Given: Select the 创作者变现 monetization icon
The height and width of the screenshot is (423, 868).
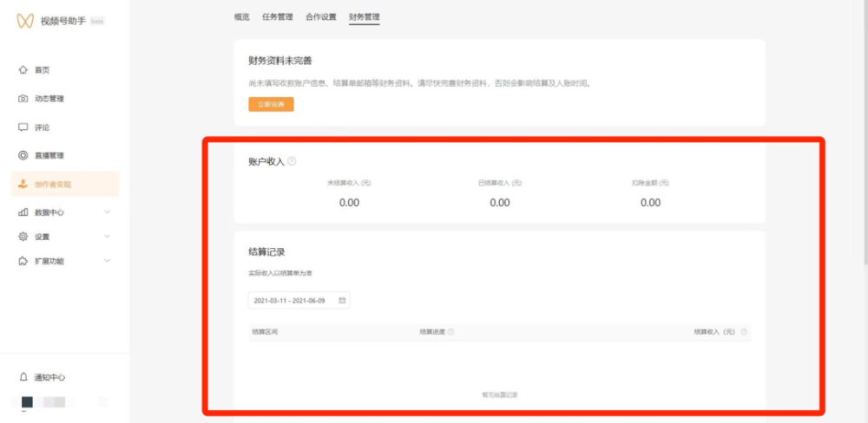Looking at the screenshot, I should point(23,184).
